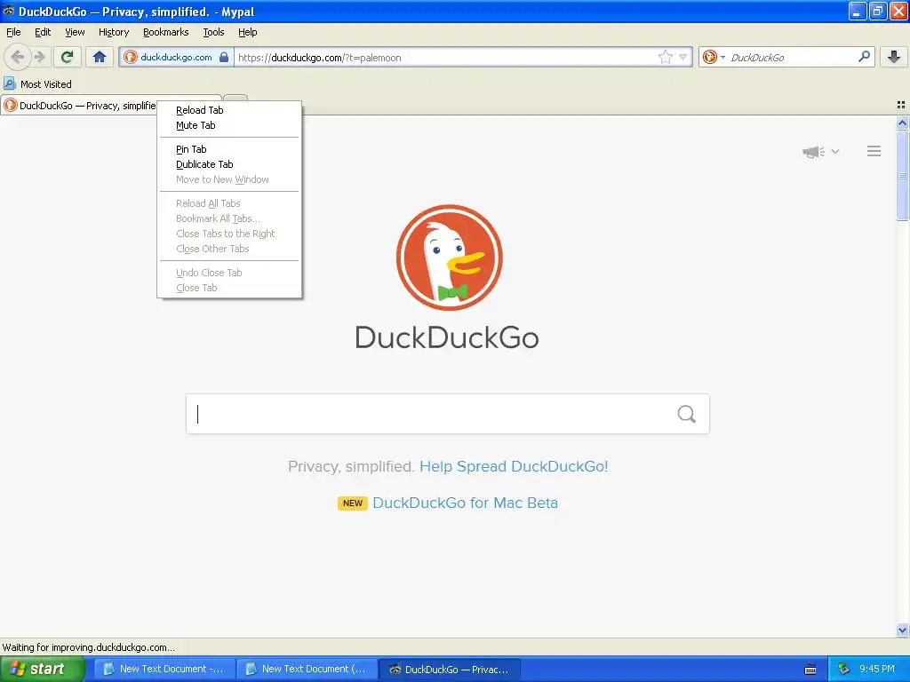Switch to New Text Document (... taskbar window
Viewport: 910px width, 682px height.
pyautogui.click(x=307, y=670)
